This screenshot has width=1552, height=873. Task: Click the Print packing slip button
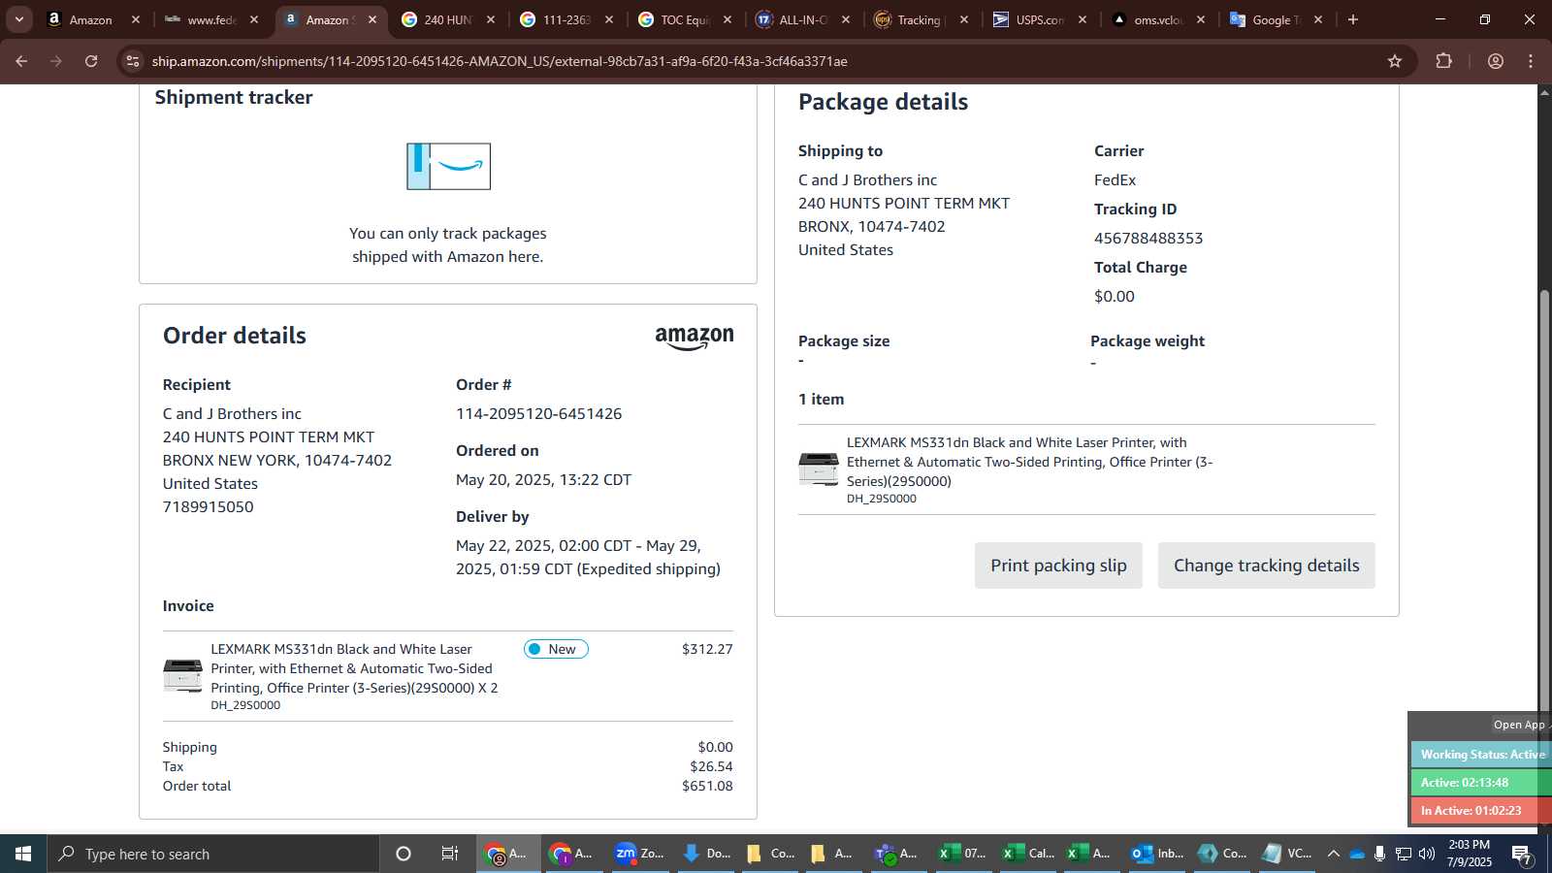click(x=1058, y=566)
